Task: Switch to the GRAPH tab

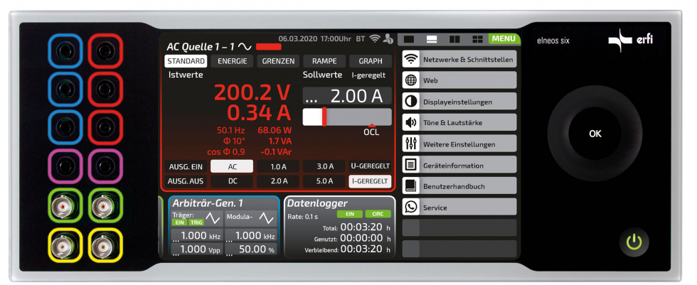Action: (370, 61)
